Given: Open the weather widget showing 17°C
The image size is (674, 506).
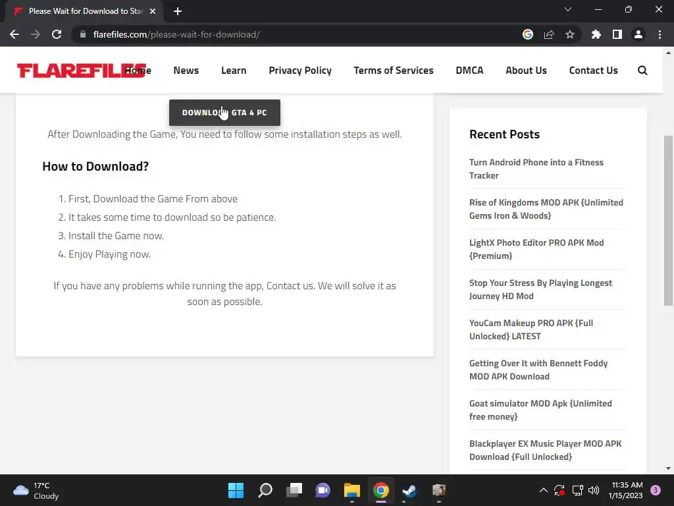Looking at the screenshot, I should point(36,490).
